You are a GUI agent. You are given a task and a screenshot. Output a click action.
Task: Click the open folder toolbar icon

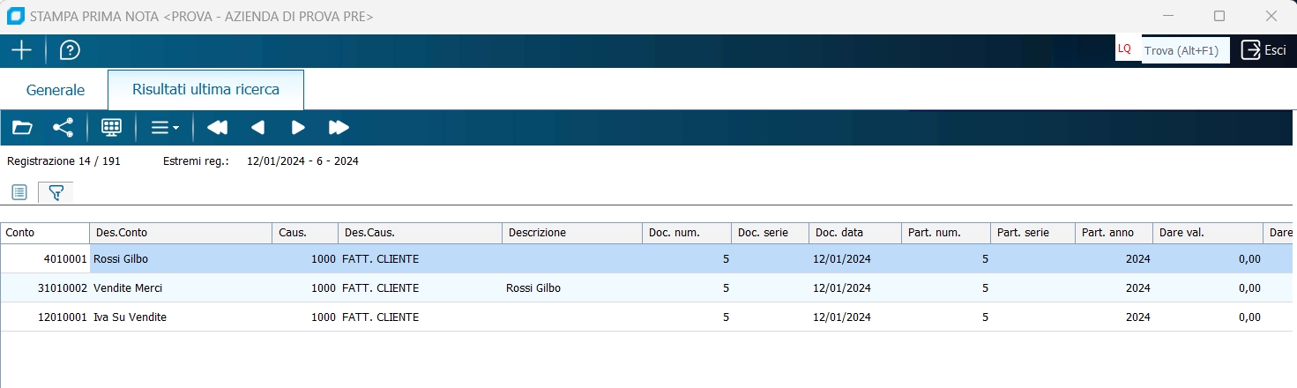point(22,128)
